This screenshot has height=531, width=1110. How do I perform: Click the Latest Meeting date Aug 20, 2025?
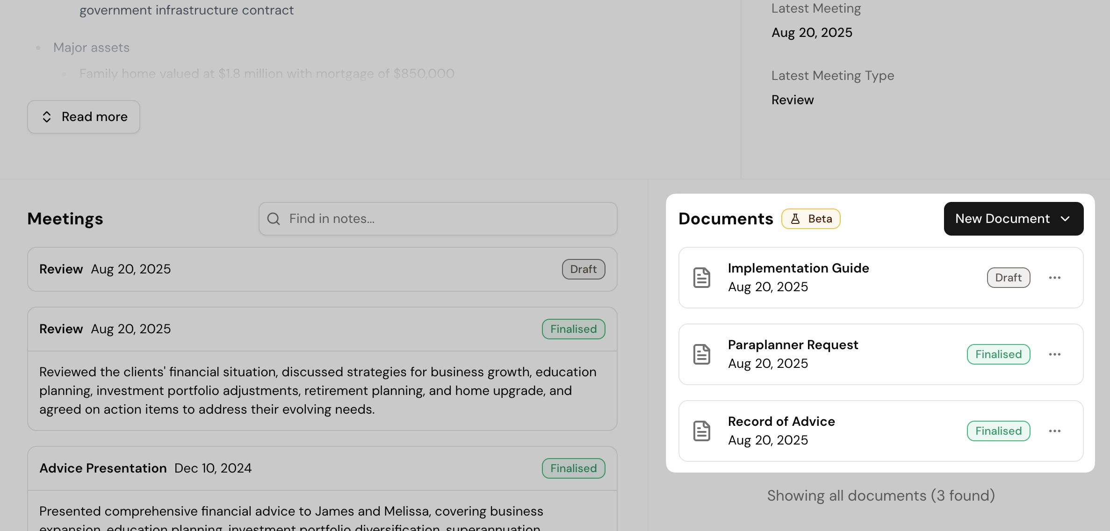[x=812, y=33]
